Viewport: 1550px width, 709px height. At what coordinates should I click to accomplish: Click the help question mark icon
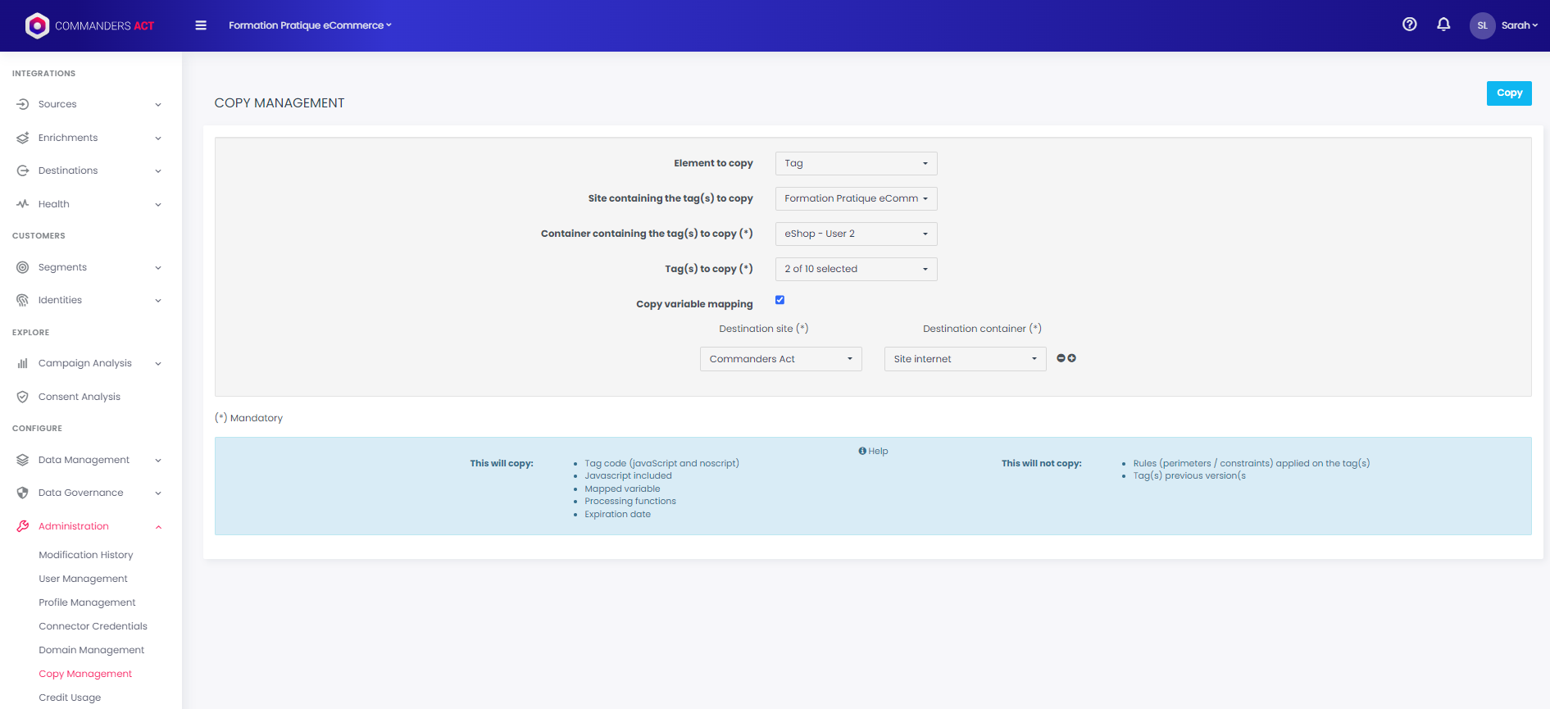(x=1409, y=25)
